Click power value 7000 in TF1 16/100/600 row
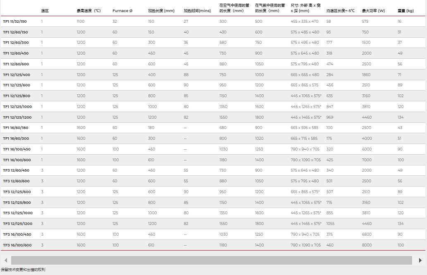Screen dimensions: 427x275 (x=367, y=160)
